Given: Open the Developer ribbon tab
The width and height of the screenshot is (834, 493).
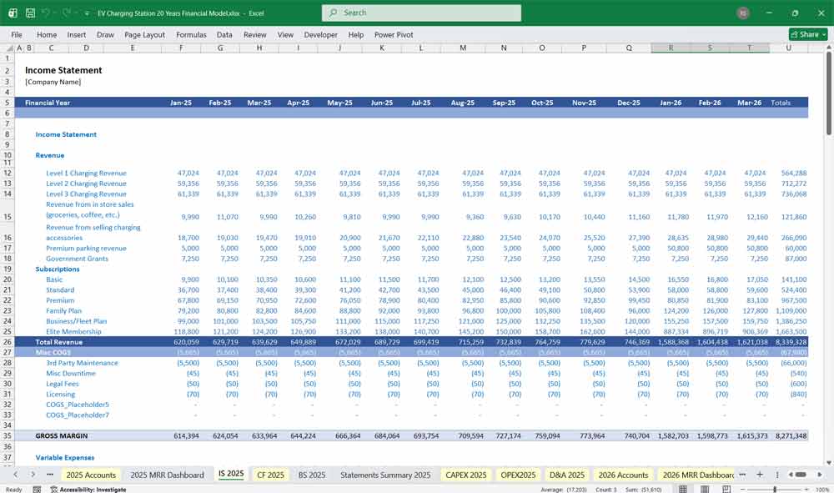Looking at the screenshot, I should coord(321,35).
